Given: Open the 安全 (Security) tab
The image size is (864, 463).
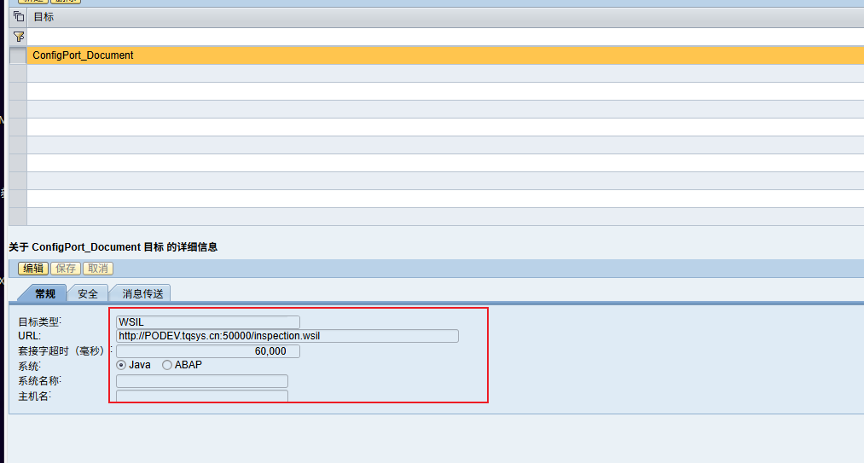Looking at the screenshot, I should point(88,293).
